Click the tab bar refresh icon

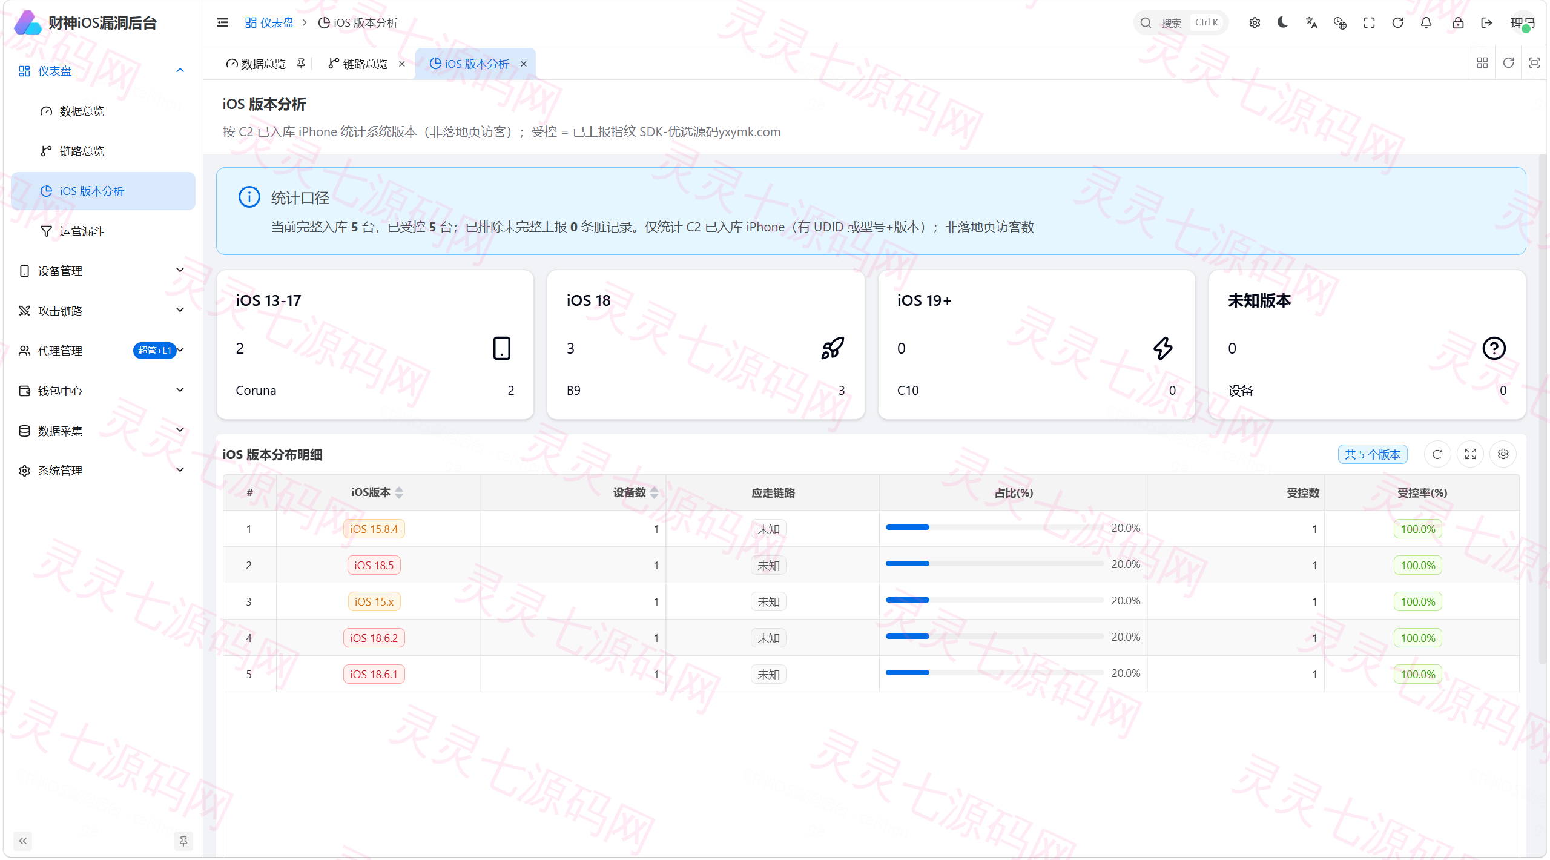tap(1508, 63)
